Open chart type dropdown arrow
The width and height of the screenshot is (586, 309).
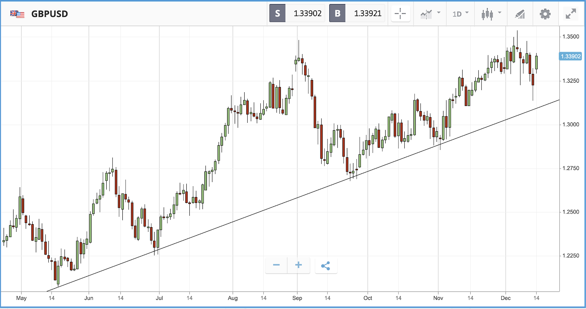tap(500, 13)
